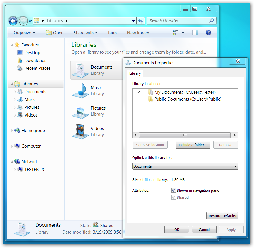The width and height of the screenshot is (254, 248).
Task: Click Cancel in Documents Properties
Action: click(204, 230)
